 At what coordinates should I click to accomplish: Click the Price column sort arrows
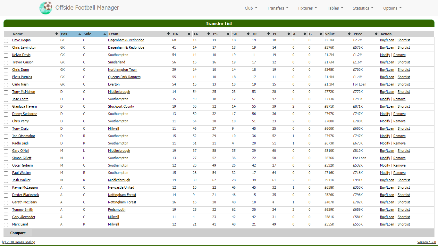pos(376,34)
